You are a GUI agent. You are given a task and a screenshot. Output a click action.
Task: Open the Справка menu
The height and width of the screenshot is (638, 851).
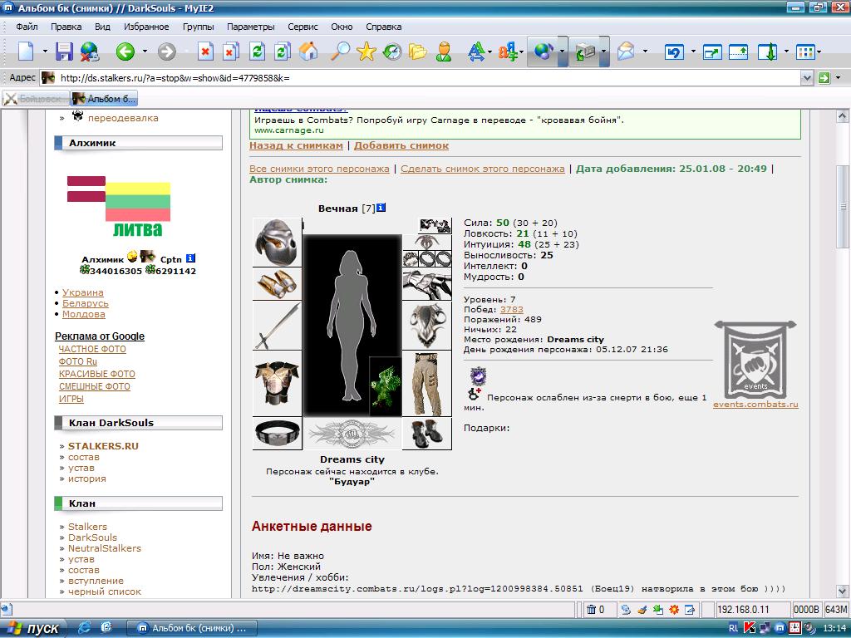point(384,27)
